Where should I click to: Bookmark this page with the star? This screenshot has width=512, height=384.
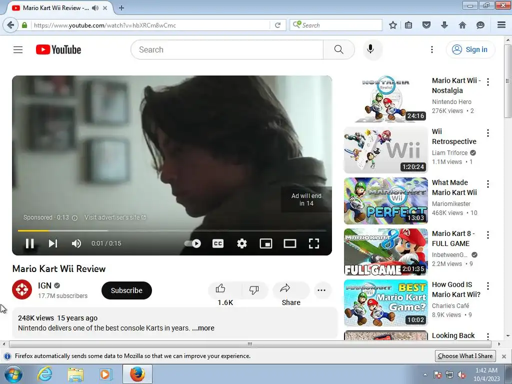[x=393, y=25]
